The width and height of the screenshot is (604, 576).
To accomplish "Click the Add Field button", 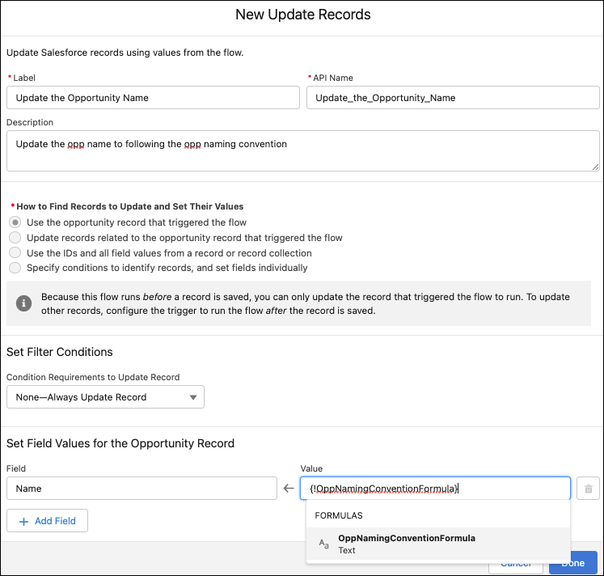I will pyautogui.click(x=47, y=521).
